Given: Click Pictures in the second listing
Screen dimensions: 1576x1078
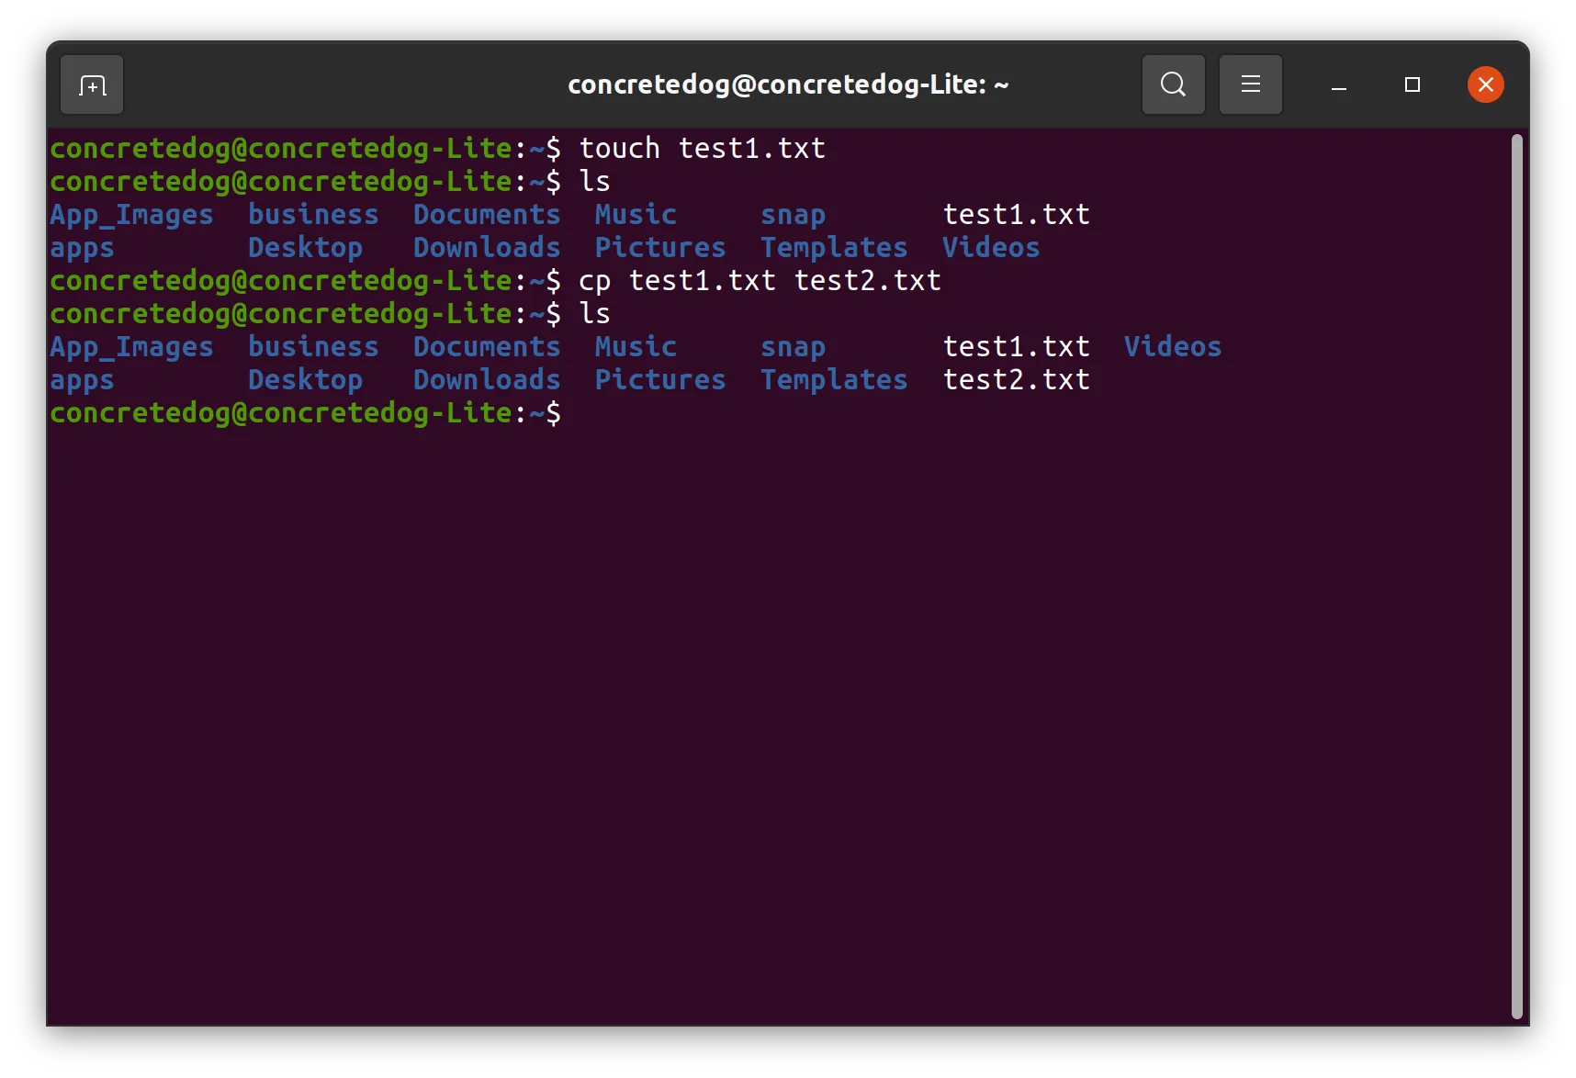Looking at the screenshot, I should (x=660, y=380).
